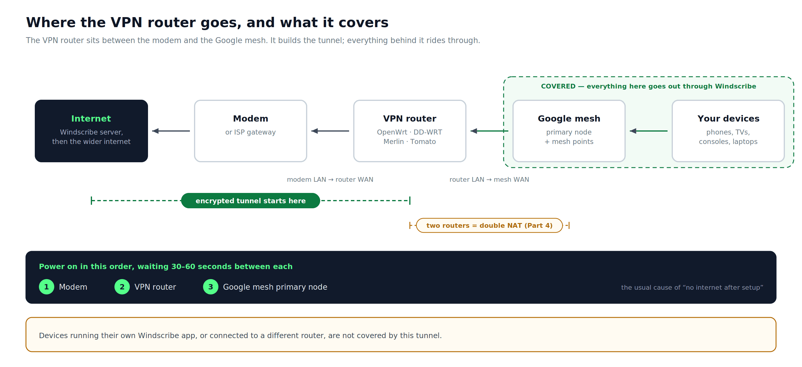
Task: Select the Your devices box
Action: (728, 131)
